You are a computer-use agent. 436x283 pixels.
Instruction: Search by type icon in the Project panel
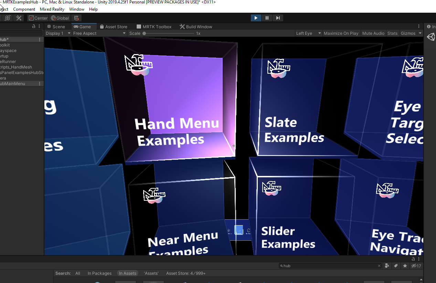pyautogui.click(x=387, y=266)
